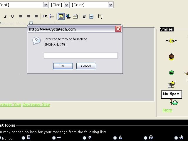Click the PHP code tag icon
188x141 pixels.
[91, 16]
